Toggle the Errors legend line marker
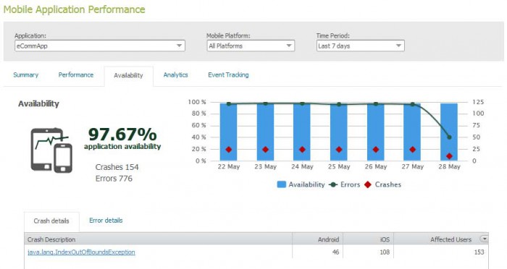The width and height of the screenshot is (507, 269). click(333, 184)
